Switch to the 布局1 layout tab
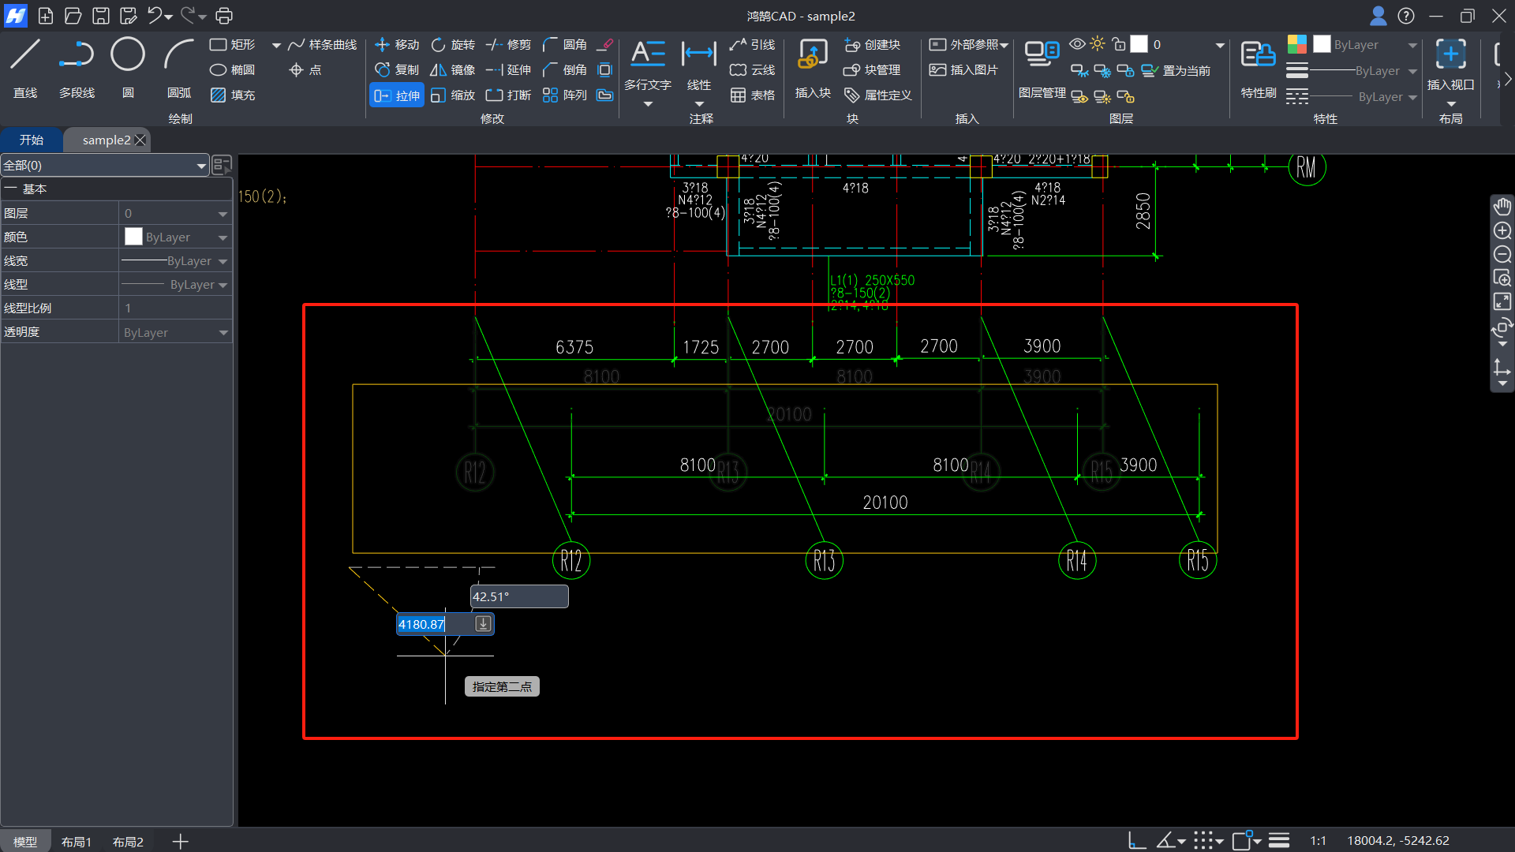1515x852 pixels. pos(76,842)
